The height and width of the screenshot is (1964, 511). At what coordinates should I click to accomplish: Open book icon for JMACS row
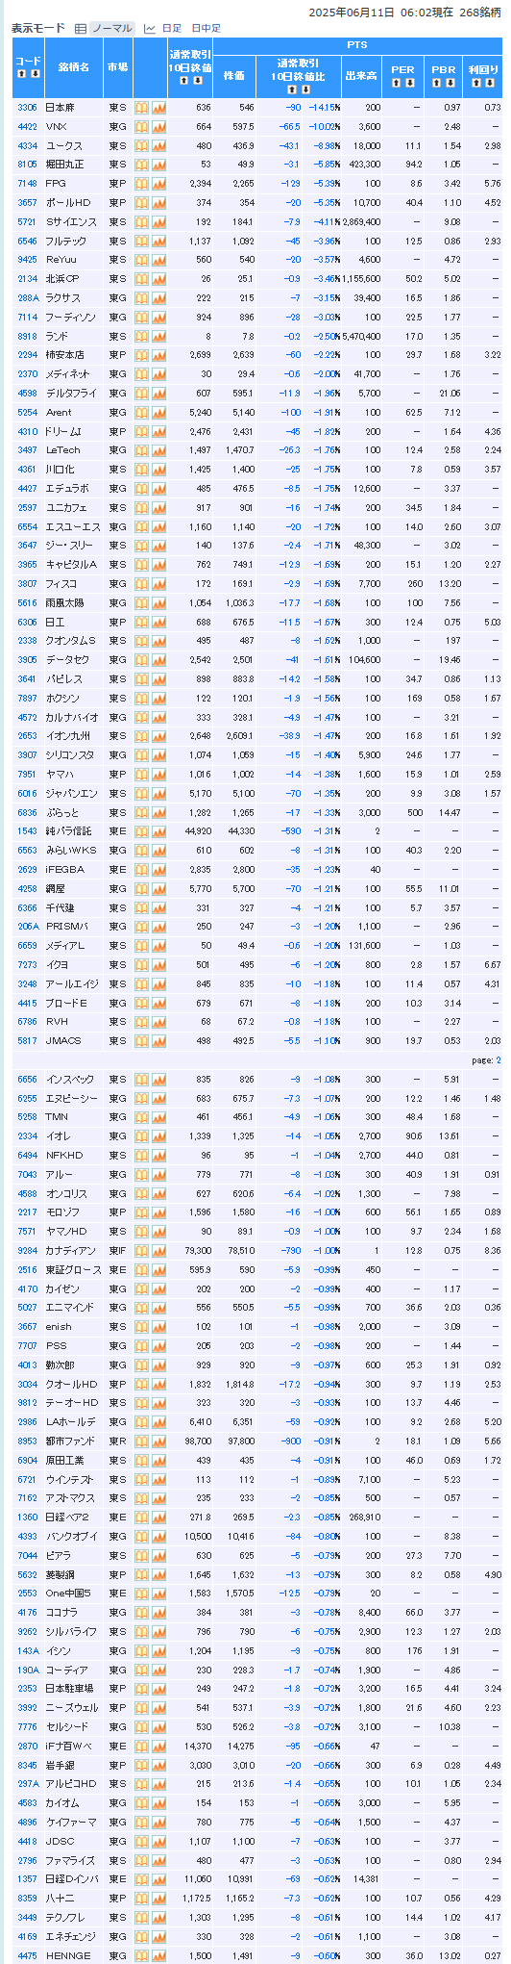pyautogui.click(x=142, y=1040)
